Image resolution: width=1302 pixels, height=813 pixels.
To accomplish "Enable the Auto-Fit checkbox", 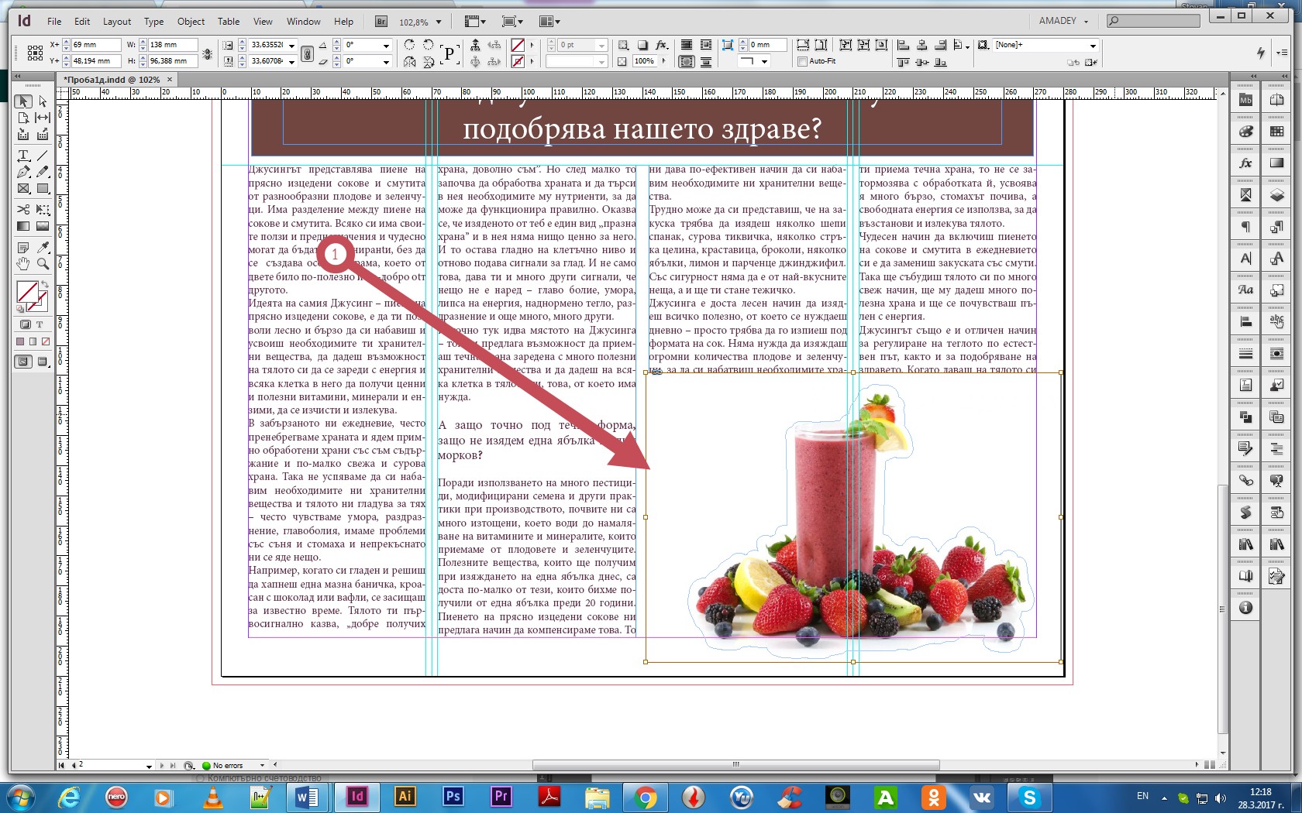I will (802, 61).
